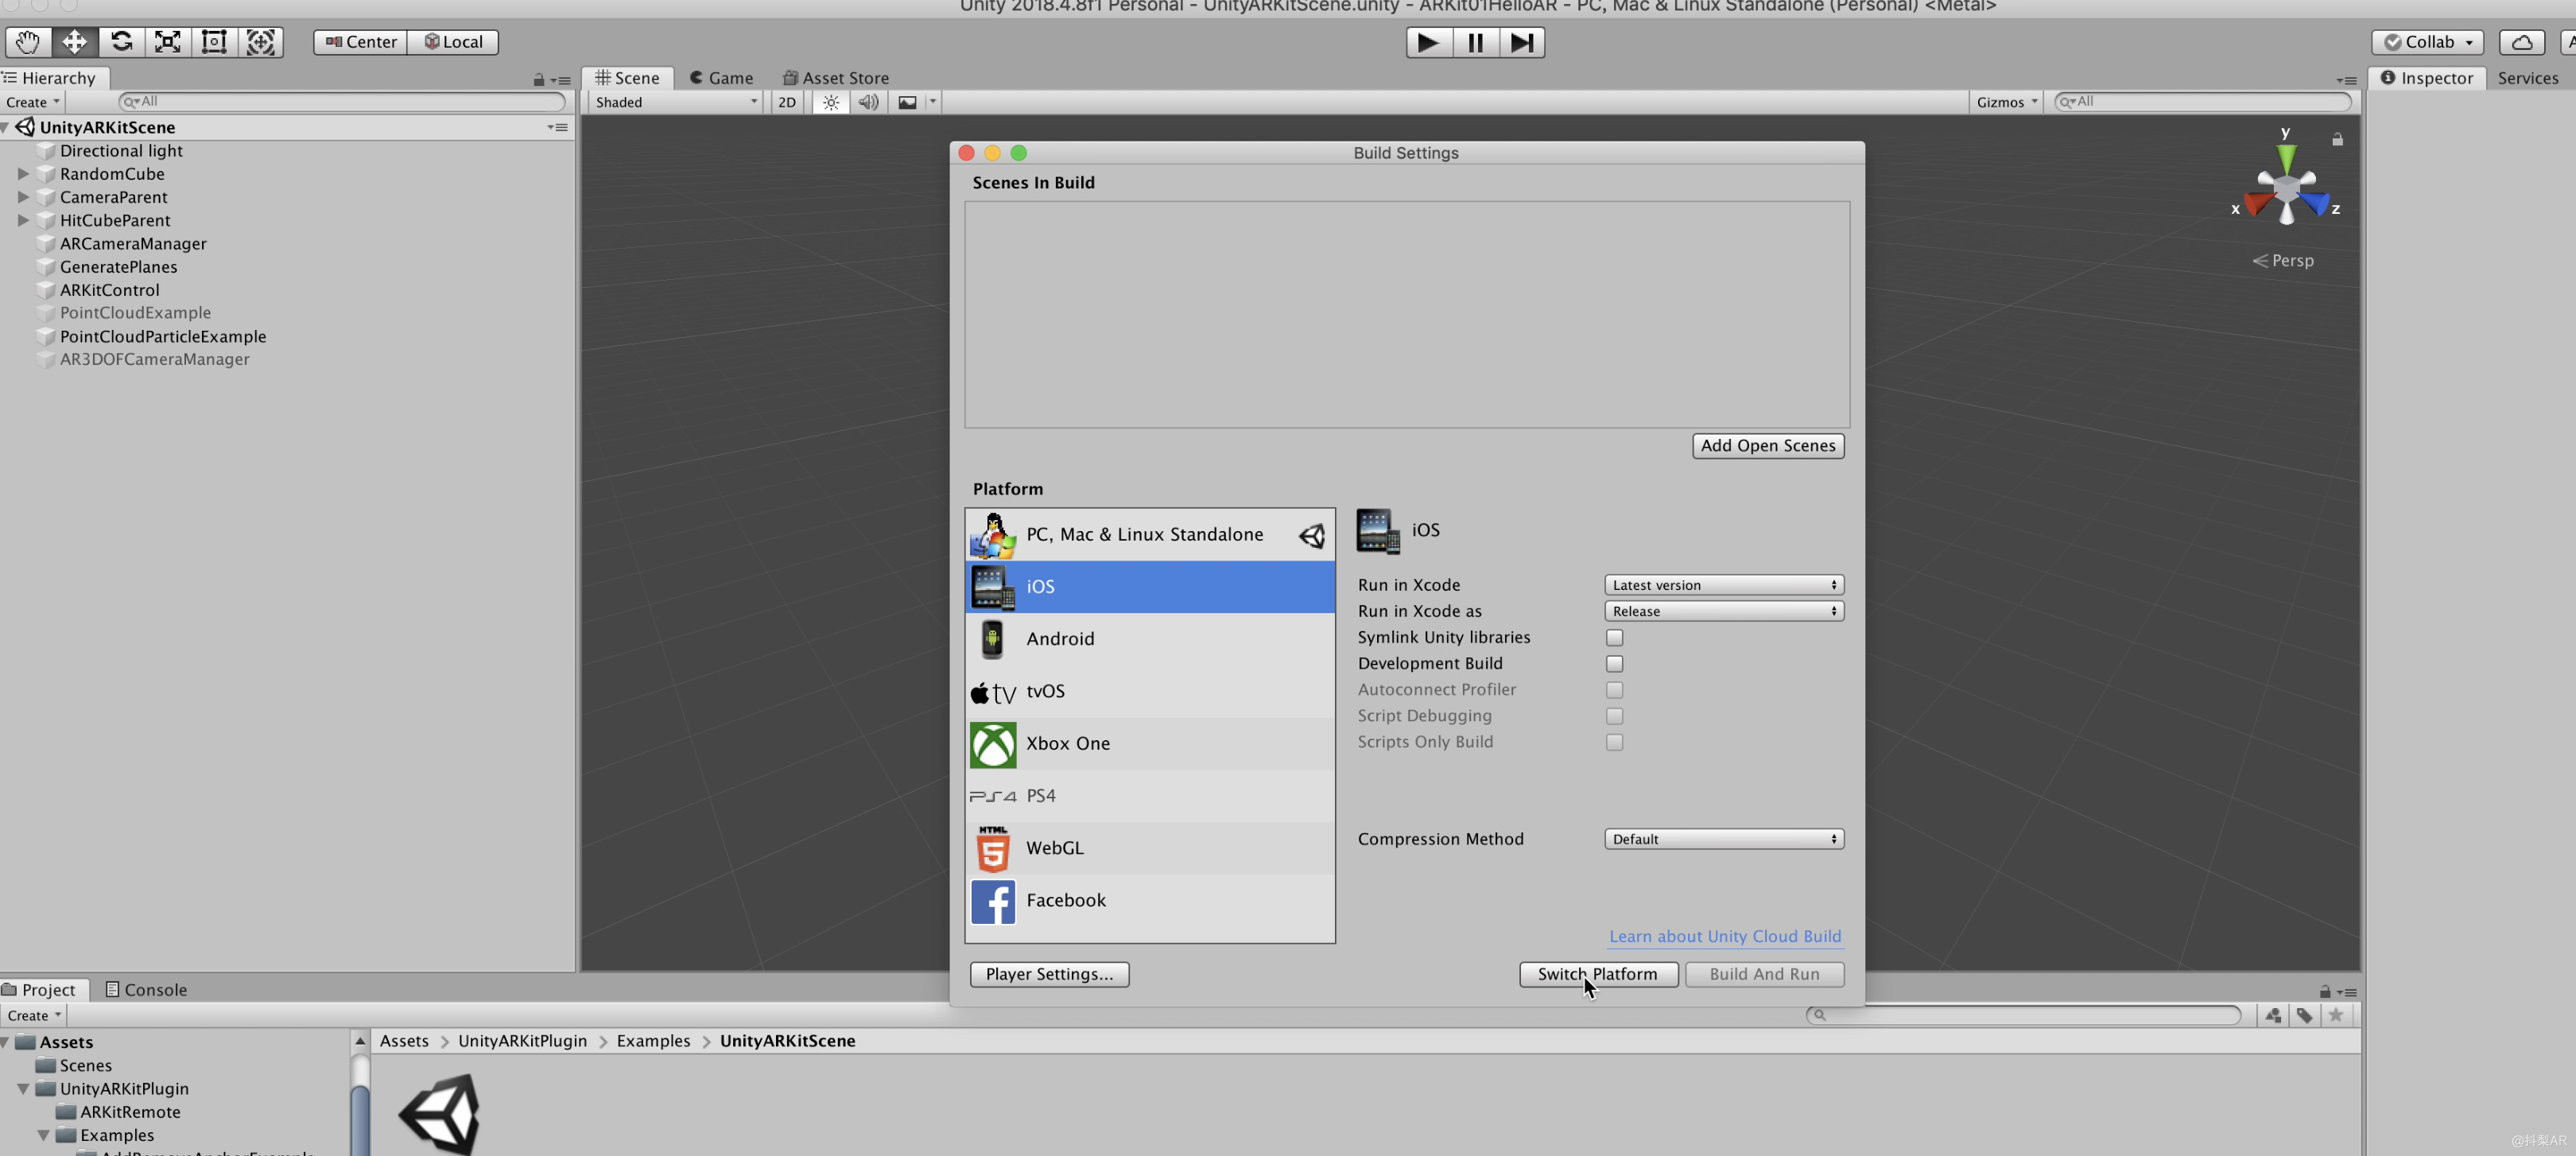Select Facebook platform

(x=1149, y=901)
